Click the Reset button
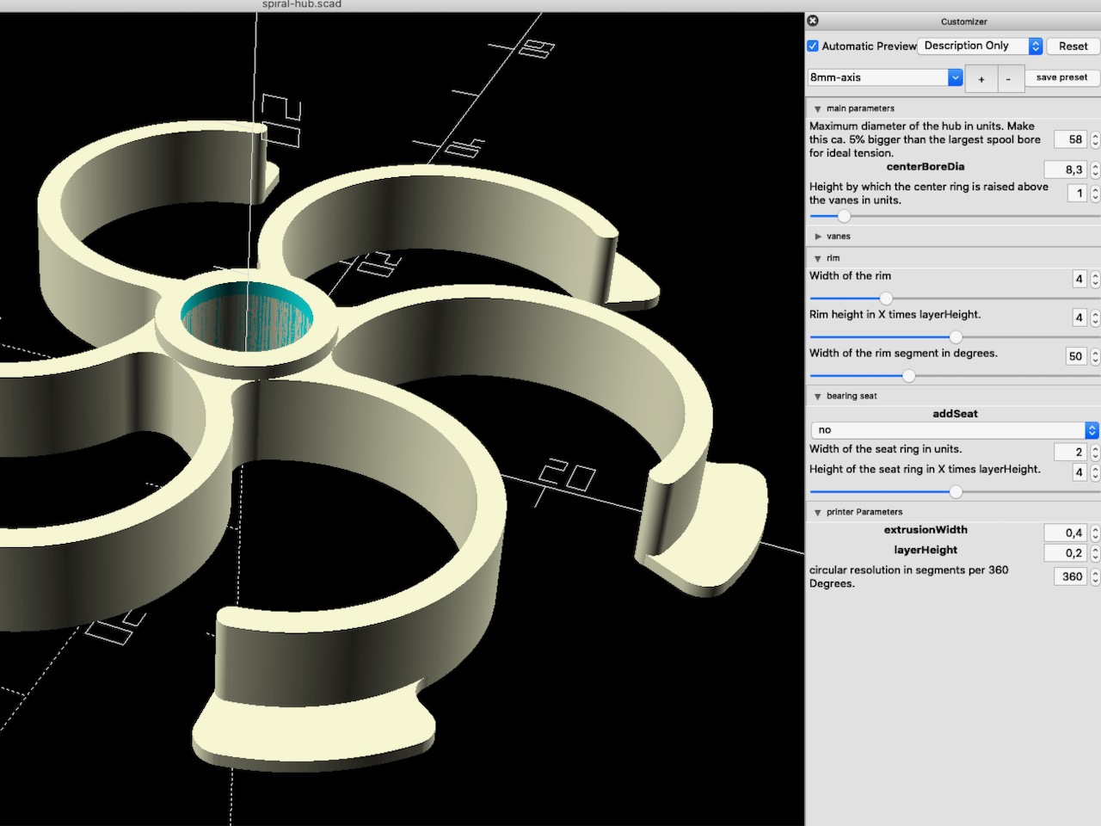Viewport: 1101px width, 826px height. click(x=1073, y=46)
